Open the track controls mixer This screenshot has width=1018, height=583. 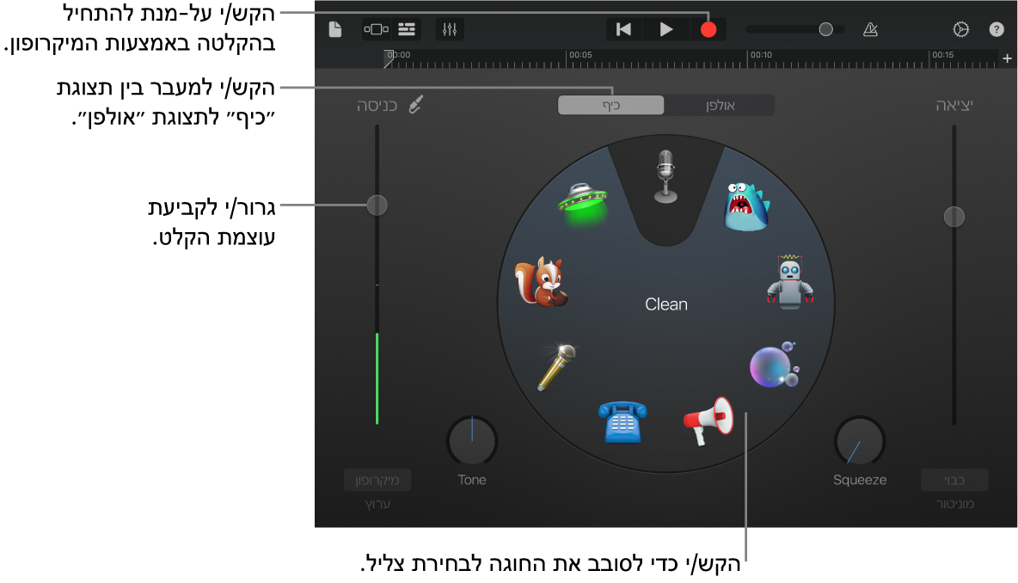coord(450,29)
